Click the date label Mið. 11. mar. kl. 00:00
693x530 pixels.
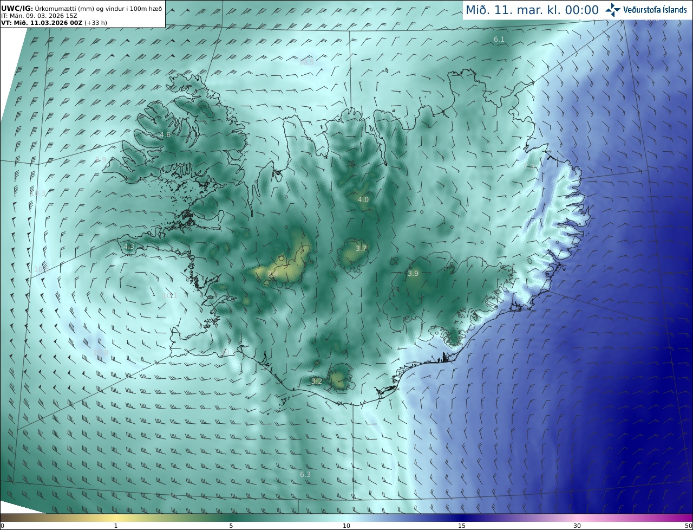point(532,10)
